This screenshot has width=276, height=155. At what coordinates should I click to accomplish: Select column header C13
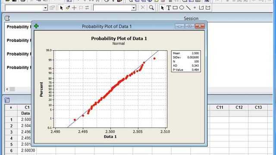(x=258, y=107)
